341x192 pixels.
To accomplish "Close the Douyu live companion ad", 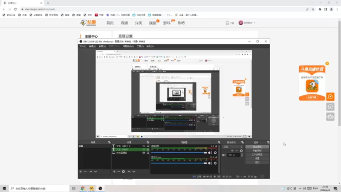I will tap(327, 64).
